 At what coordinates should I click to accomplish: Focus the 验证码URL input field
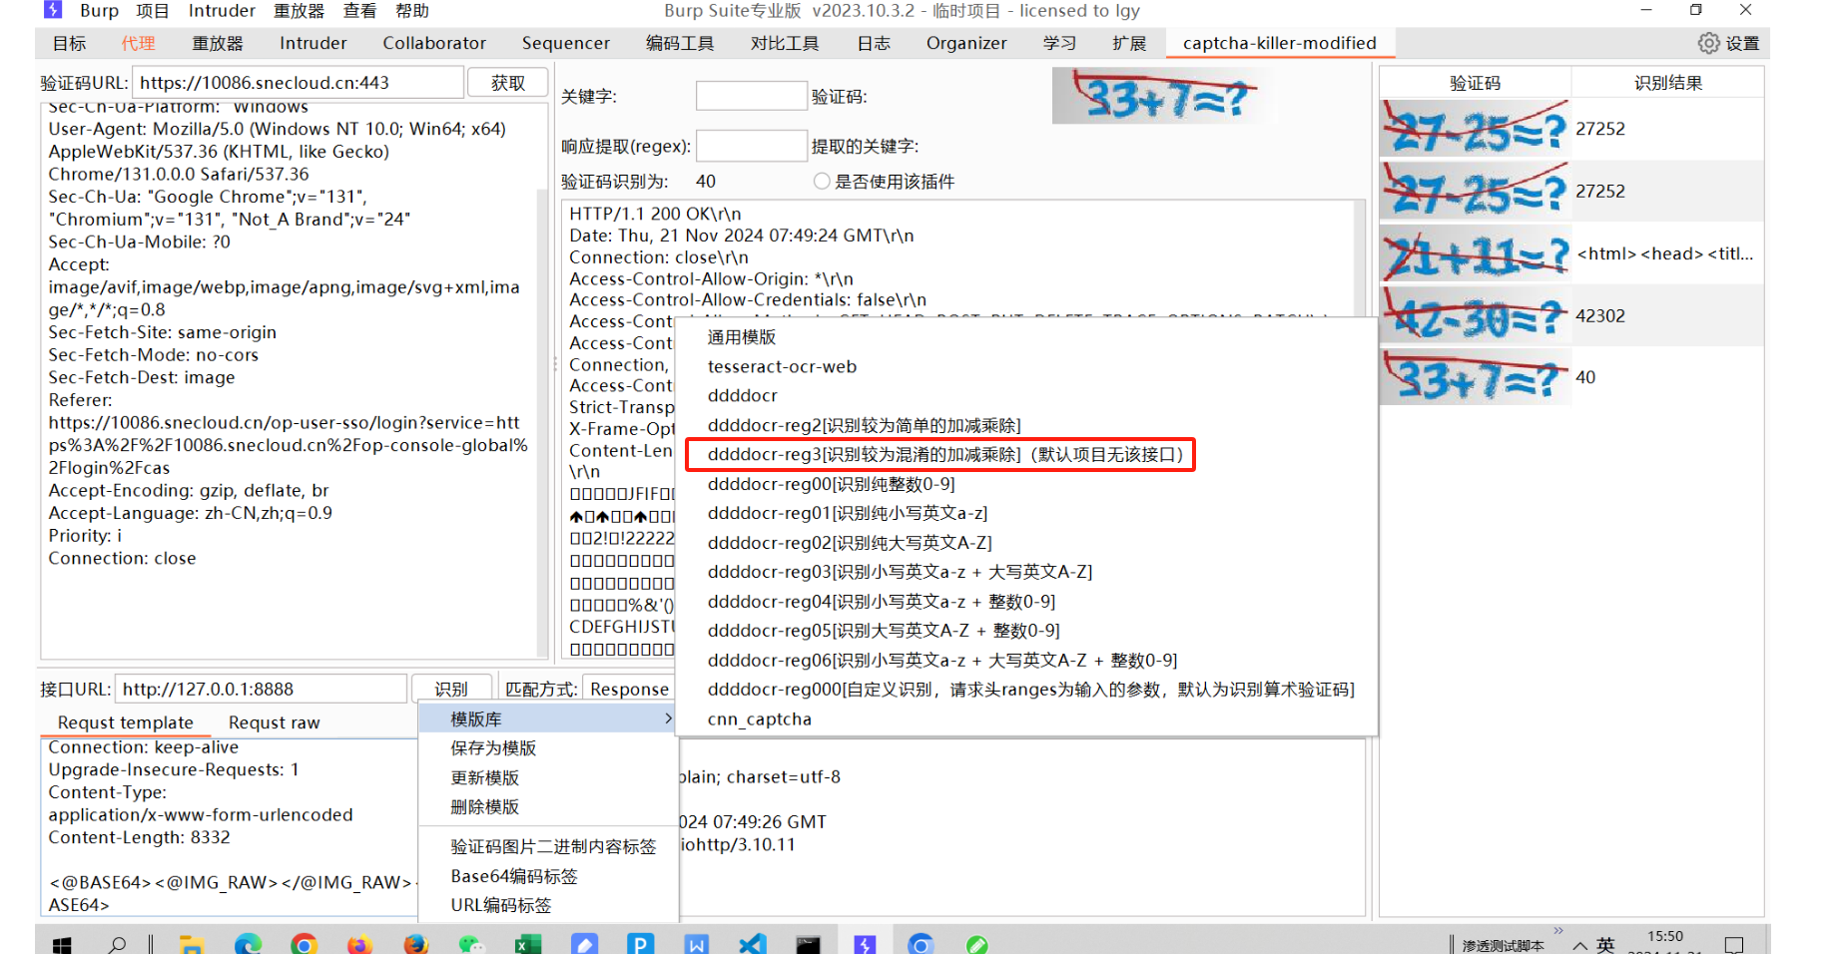click(x=299, y=83)
